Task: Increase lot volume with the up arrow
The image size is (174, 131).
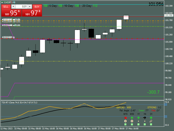Action: coord(30,7)
